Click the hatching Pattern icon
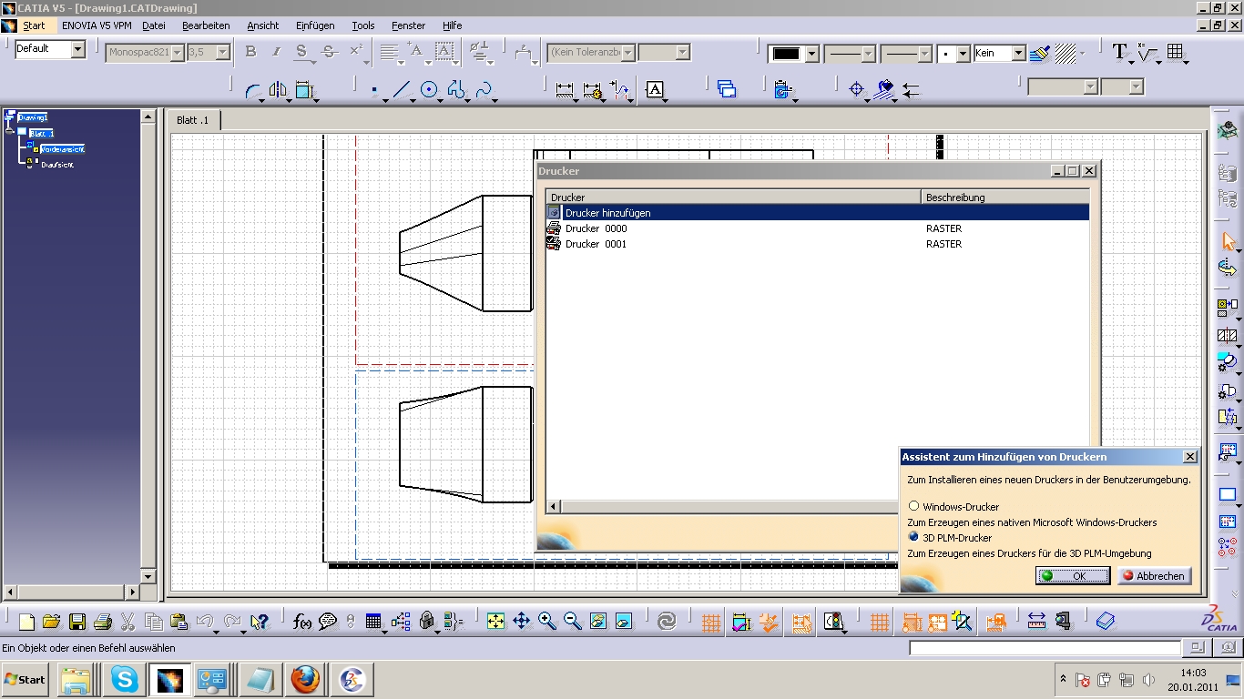1244x699 pixels. click(x=1066, y=53)
